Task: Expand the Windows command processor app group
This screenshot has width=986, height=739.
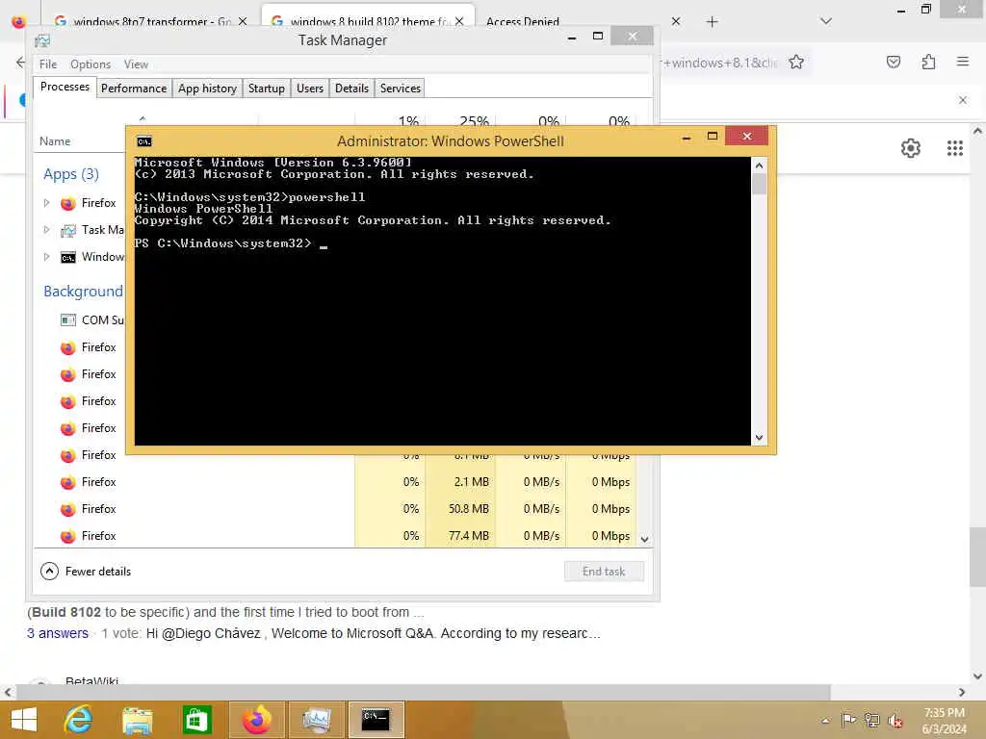Action: (x=46, y=257)
